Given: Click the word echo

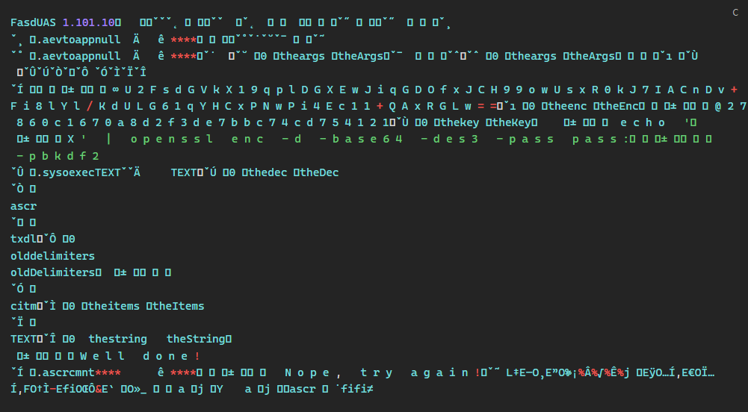Looking at the screenshot, I should point(643,123).
